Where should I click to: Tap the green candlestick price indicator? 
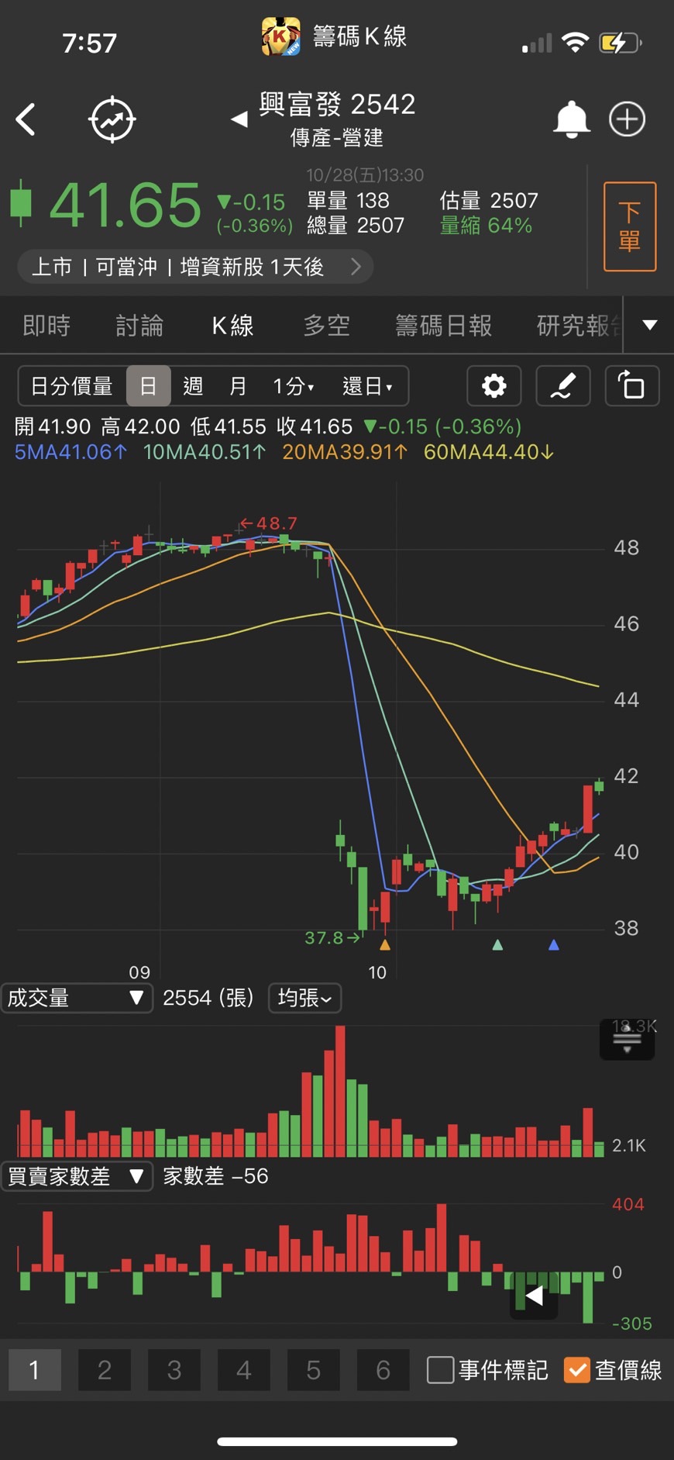[21, 203]
